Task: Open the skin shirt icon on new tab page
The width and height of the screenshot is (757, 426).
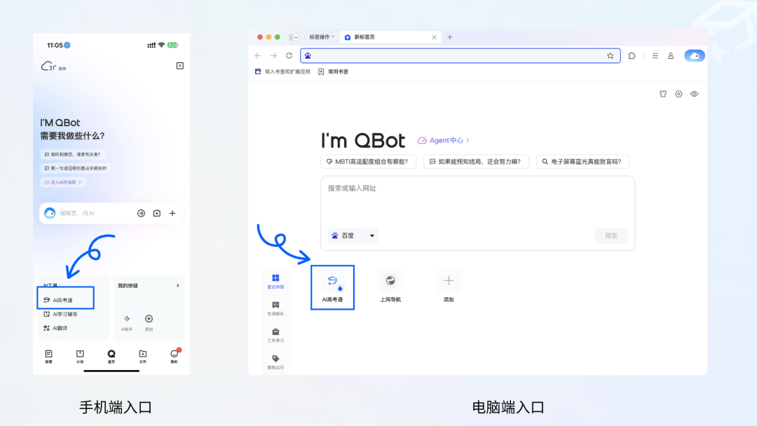Action: tap(663, 94)
